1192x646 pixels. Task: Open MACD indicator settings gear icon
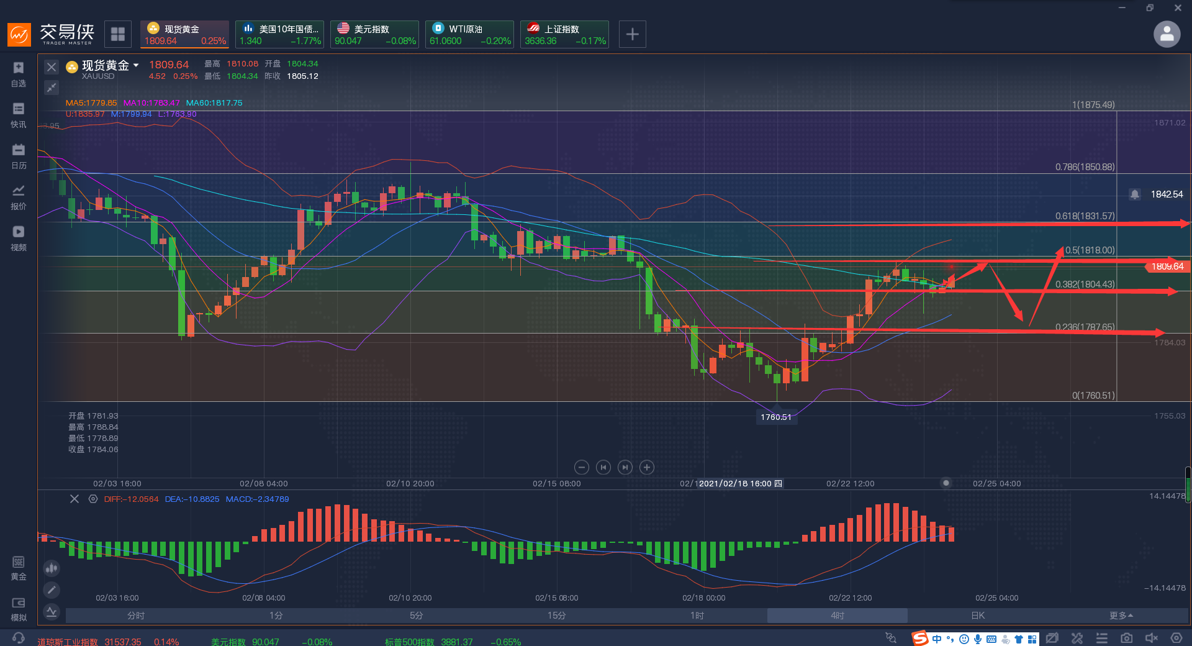(93, 499)
